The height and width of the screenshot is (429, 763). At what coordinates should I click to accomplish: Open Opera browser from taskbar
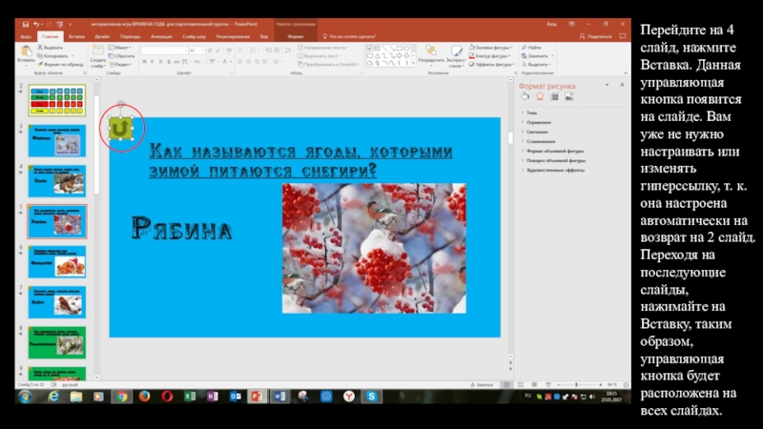[166, 396]
